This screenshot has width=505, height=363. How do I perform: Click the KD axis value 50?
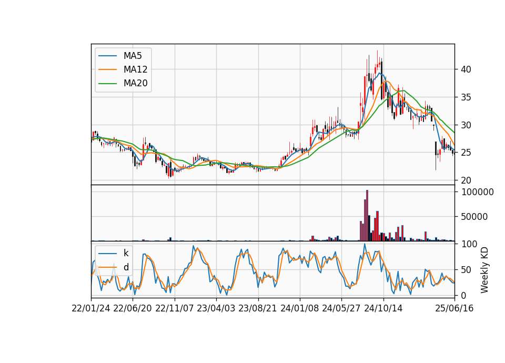pyautogui.click(x=466, y=270)
